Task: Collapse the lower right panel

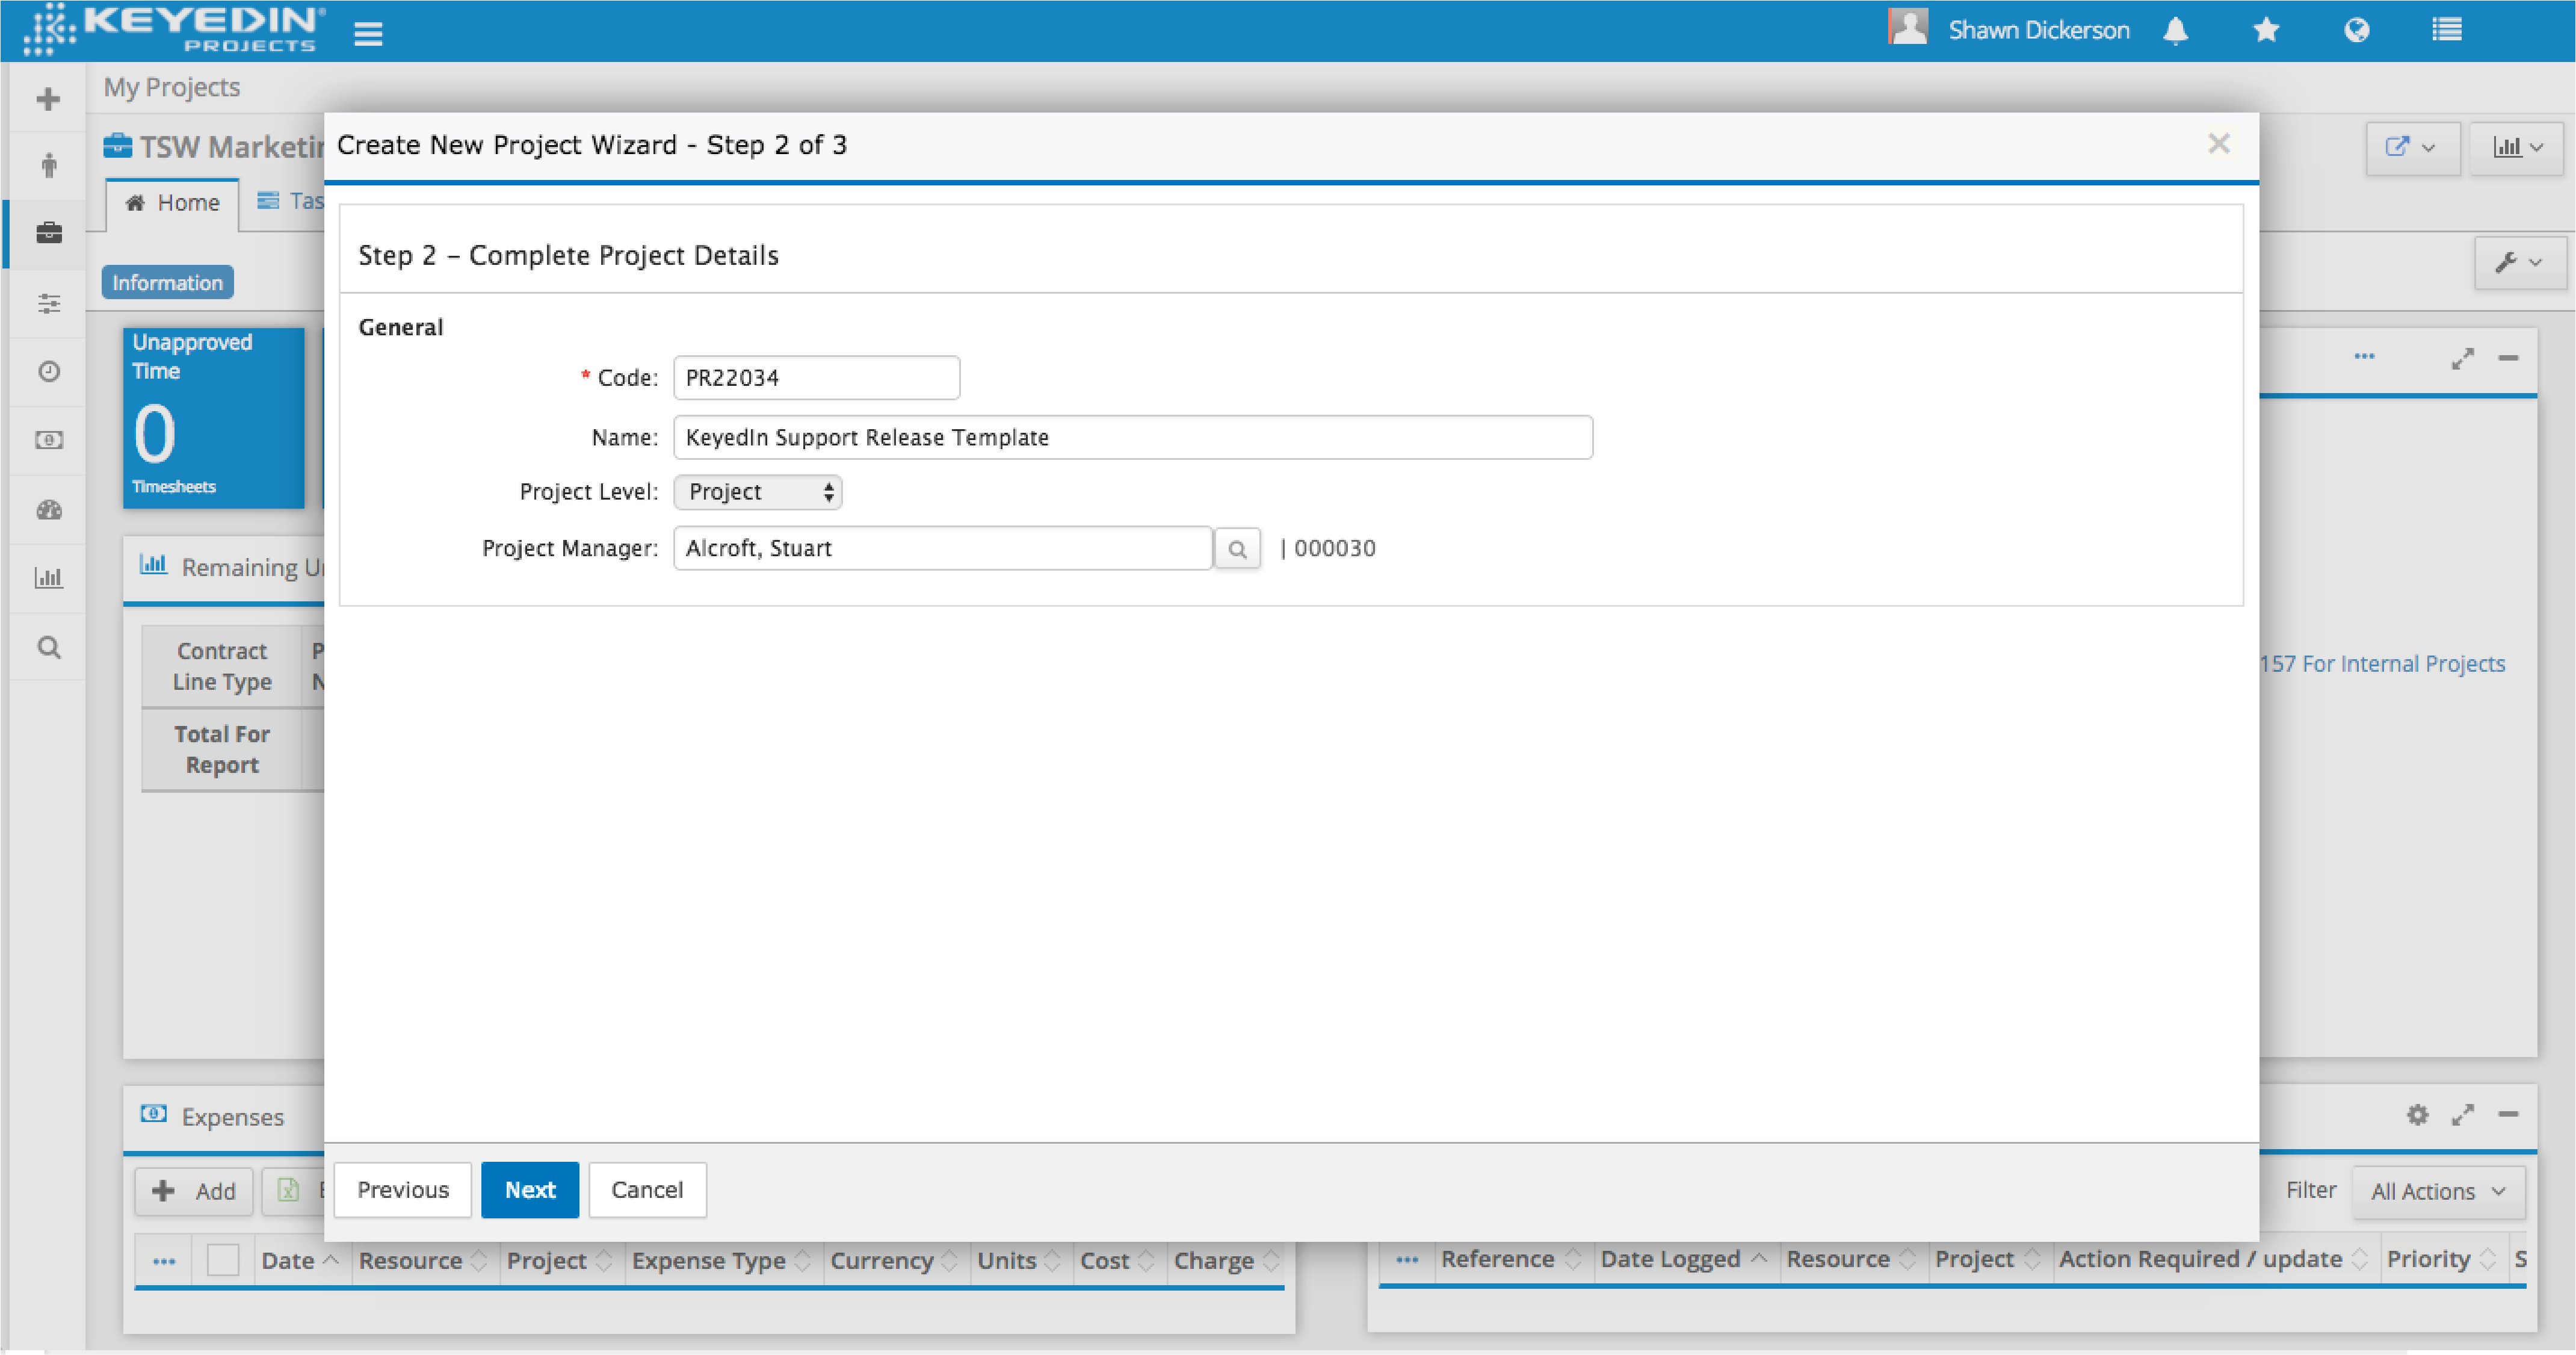Action: (2508, 1114)
